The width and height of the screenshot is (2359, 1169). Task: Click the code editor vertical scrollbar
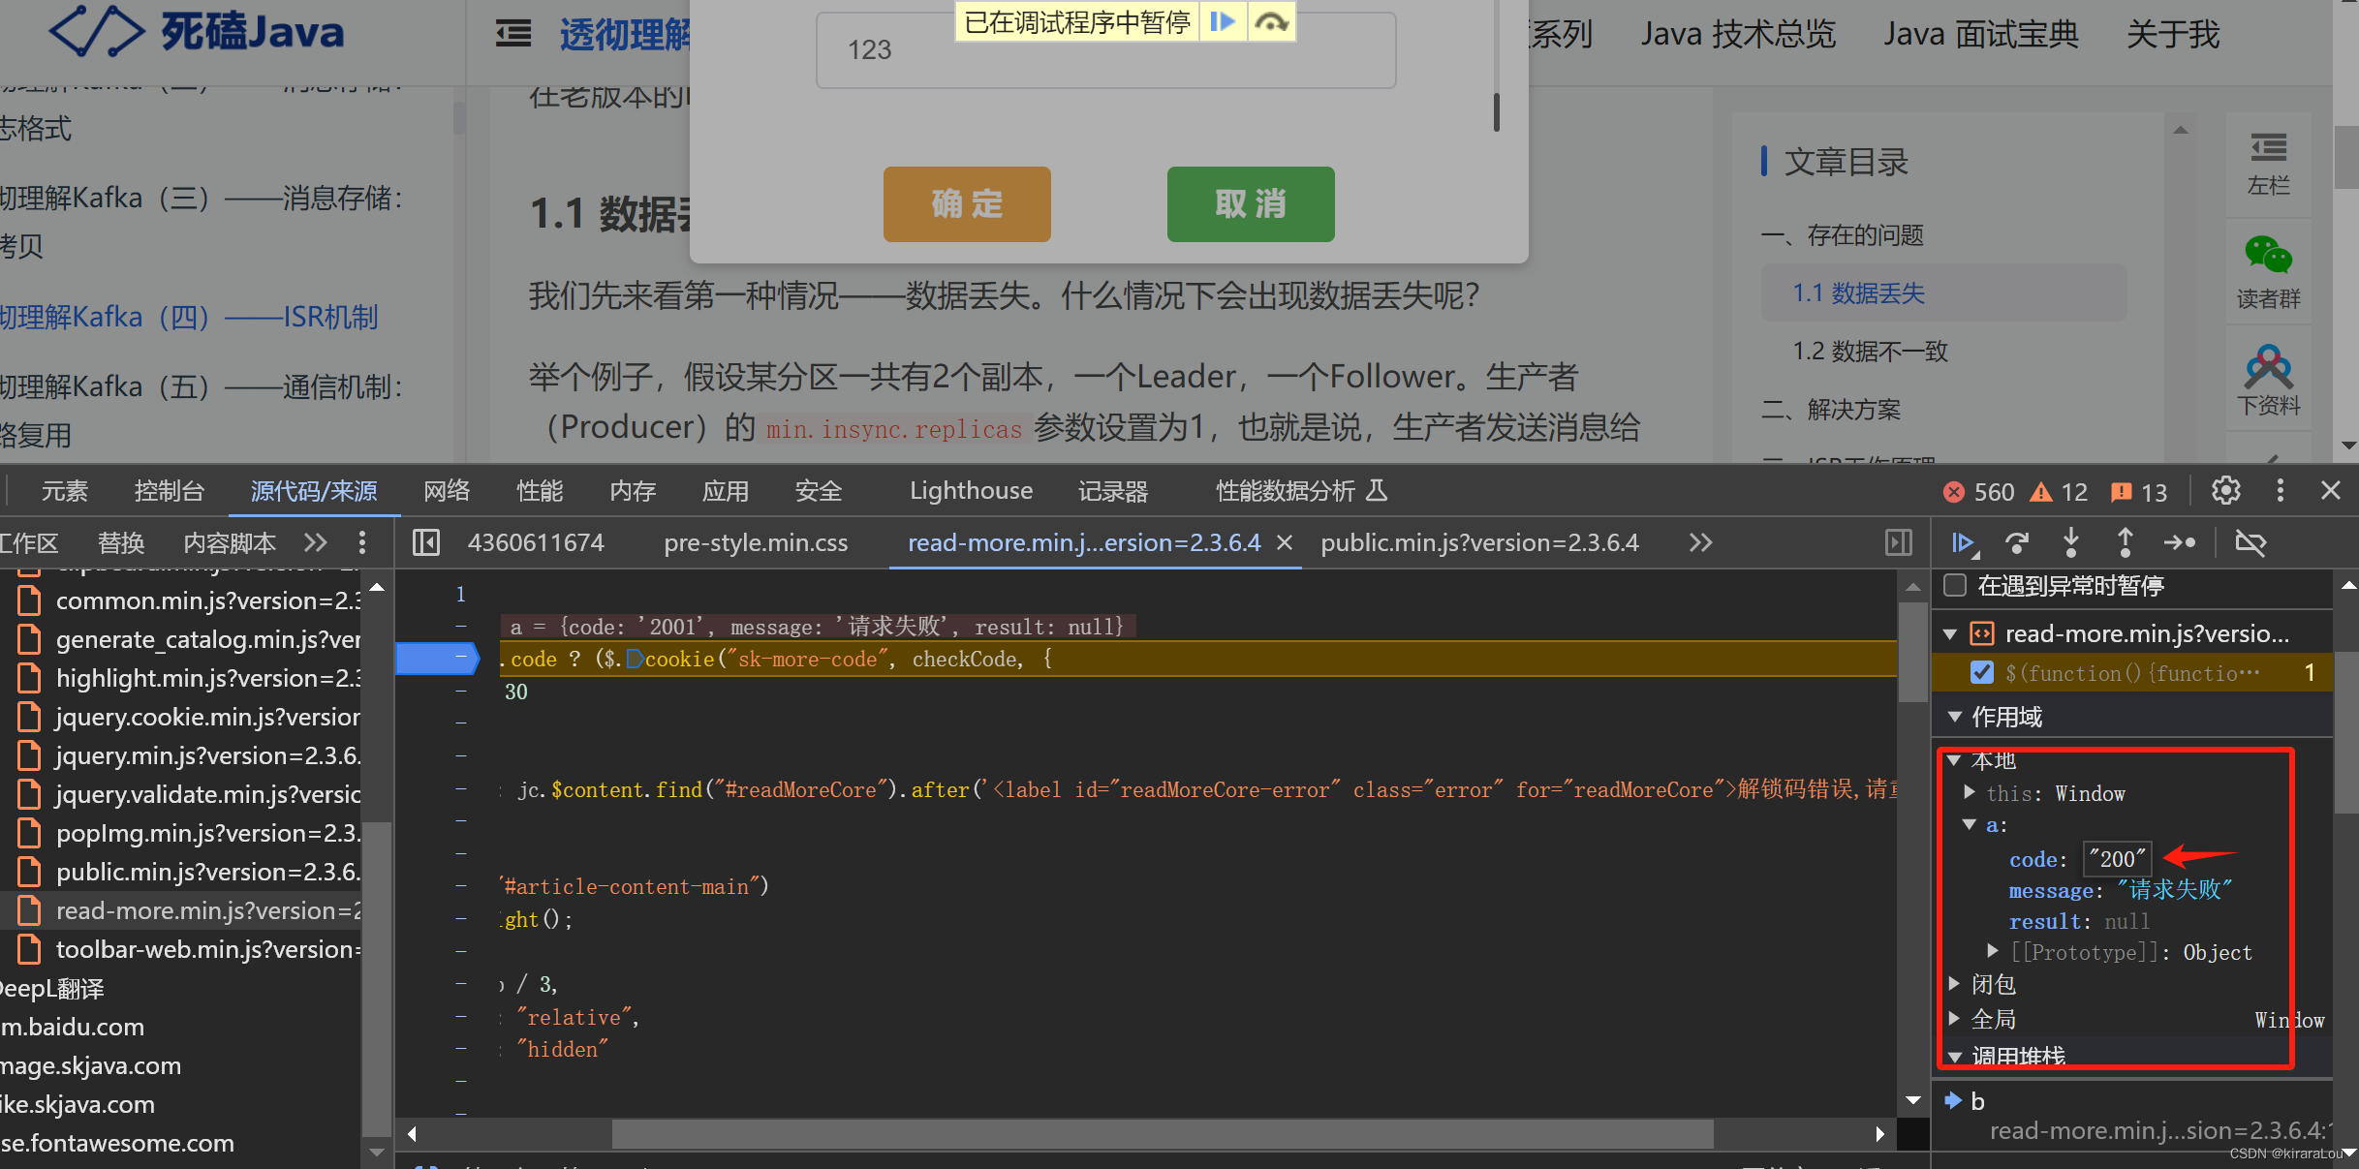point(1912,651)
